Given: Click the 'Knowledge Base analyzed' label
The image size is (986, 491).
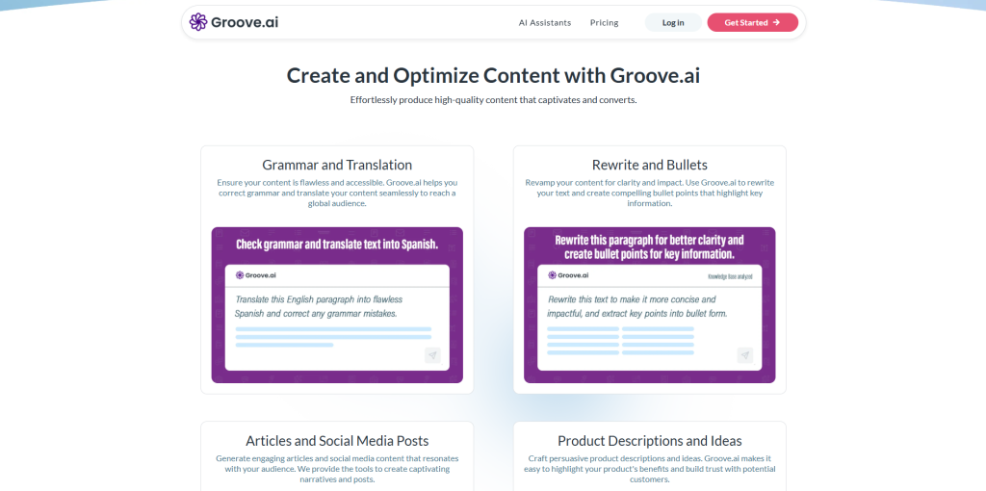Looking at the screenshot, I should [730, 276].
